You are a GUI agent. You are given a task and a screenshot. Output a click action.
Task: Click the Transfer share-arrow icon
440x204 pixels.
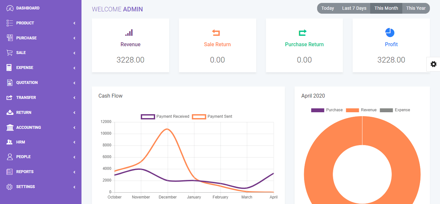(10, 98)
